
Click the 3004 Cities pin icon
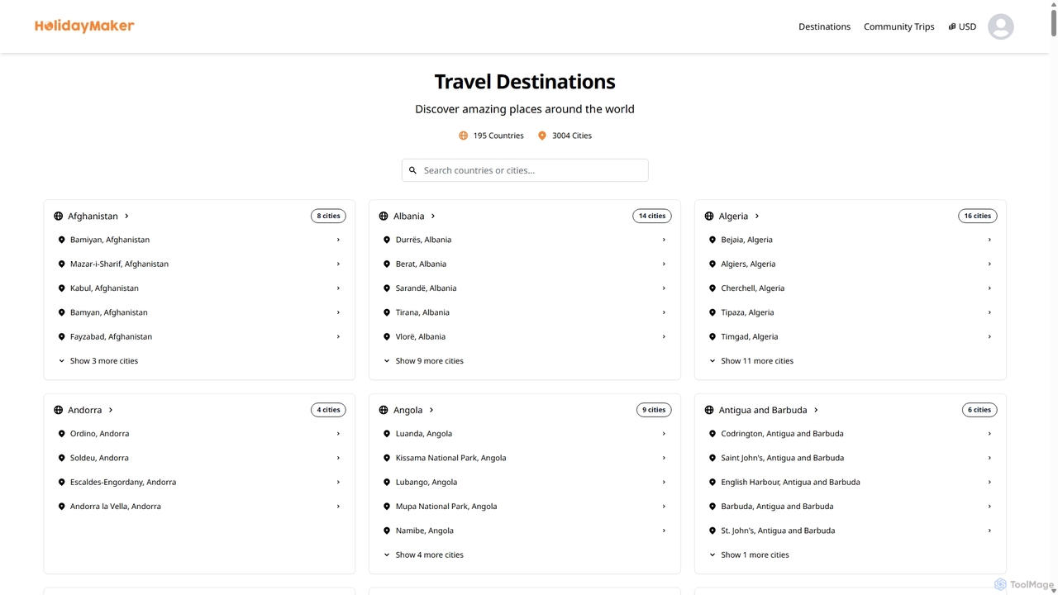[x=542, y=136]
